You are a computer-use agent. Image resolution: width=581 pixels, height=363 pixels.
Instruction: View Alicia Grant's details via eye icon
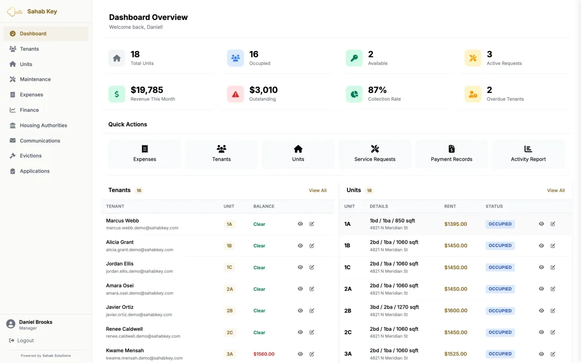click(300, 246)
